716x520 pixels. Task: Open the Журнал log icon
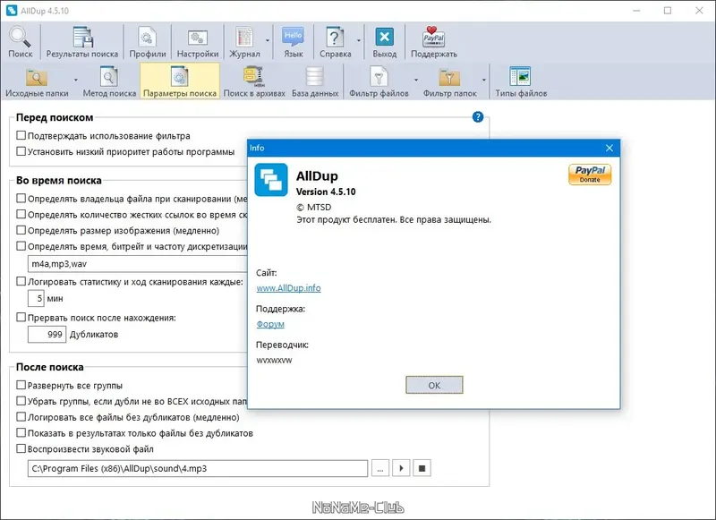(244, 42)
